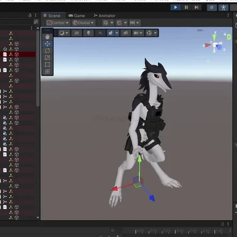Click the hierarchy search-by-type icon
This screenshot has width=237, height=237.
36,22
